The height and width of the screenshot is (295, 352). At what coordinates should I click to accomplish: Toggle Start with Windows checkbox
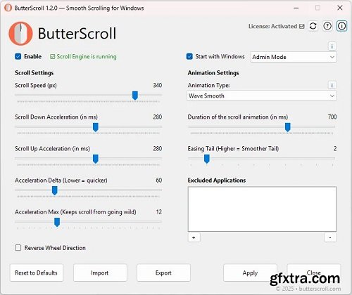point(189,56)
